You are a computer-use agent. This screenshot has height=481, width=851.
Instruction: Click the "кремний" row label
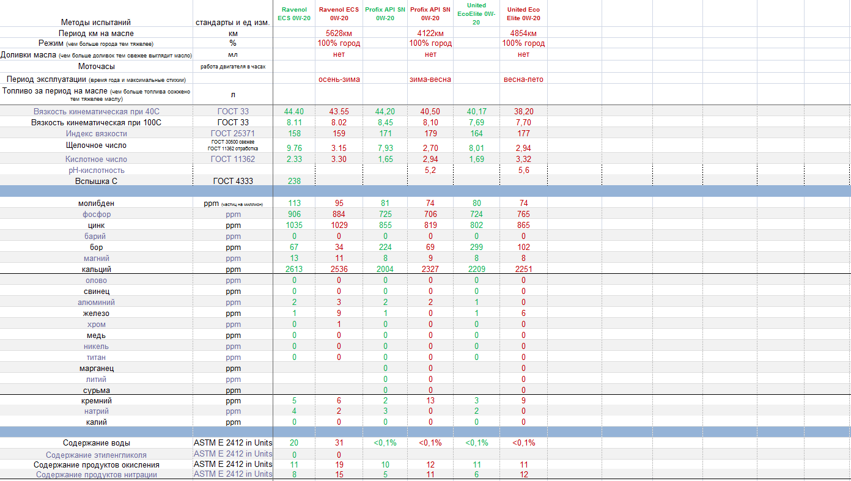97,400
